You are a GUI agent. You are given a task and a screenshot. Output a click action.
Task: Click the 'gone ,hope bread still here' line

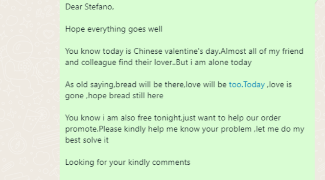coord(114,96)
